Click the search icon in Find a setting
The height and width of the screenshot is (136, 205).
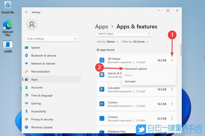[75, 39]
